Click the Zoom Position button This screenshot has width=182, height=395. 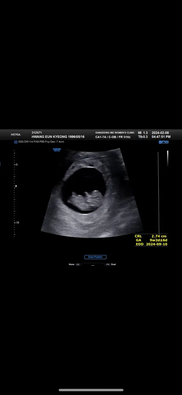tap(95, 257)
